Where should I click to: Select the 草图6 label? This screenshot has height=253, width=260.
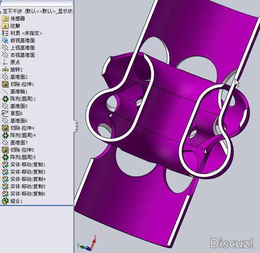tap(16, 114)
